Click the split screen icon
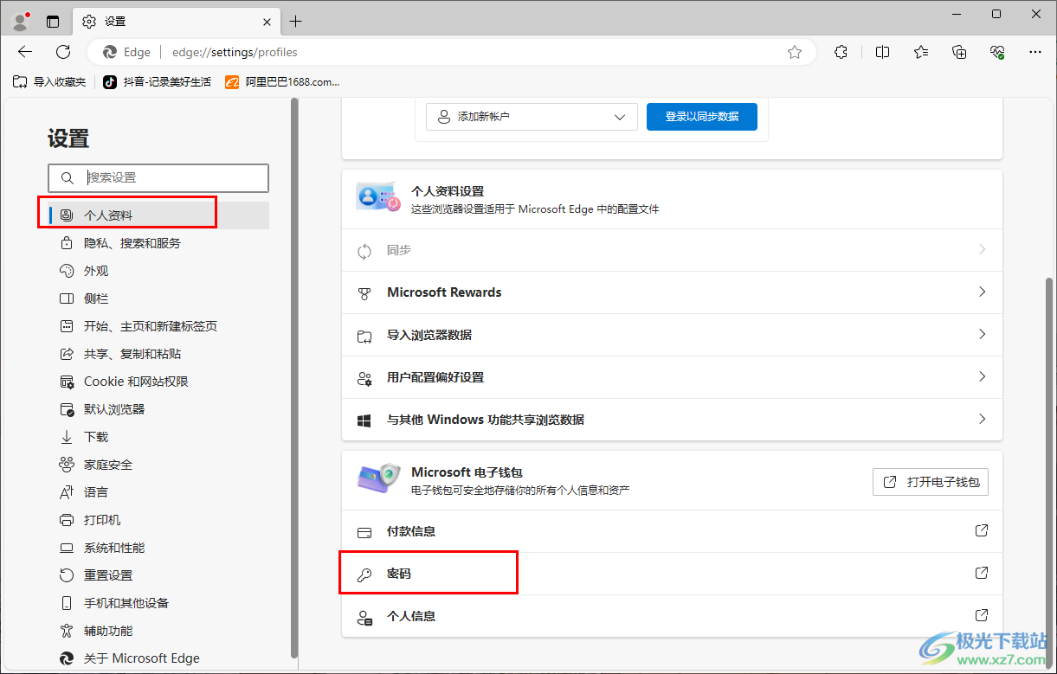 [882, 52]
